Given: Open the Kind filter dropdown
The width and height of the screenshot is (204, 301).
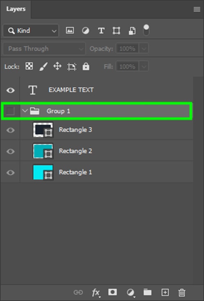Looking at the screenshot, I should [x=31, y=30].
